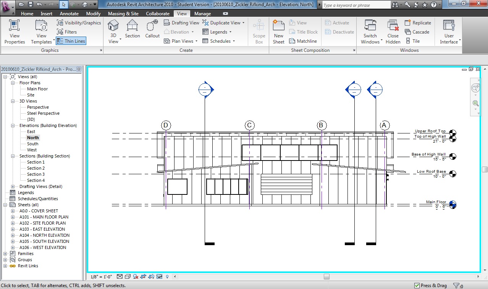Click the keyword search input field
Screen dimensions: 488x289
coord(355,5)
